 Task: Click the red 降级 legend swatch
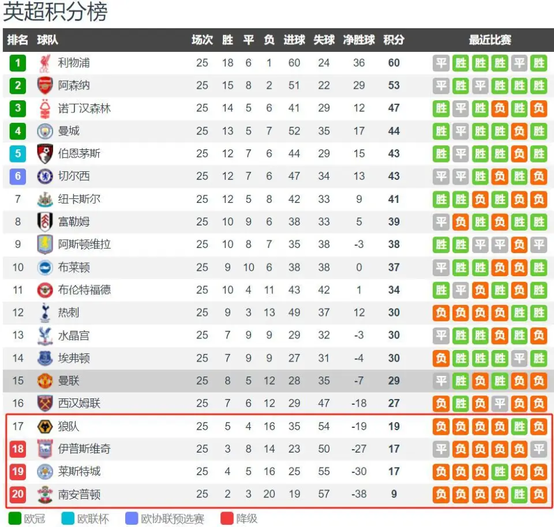227,518
